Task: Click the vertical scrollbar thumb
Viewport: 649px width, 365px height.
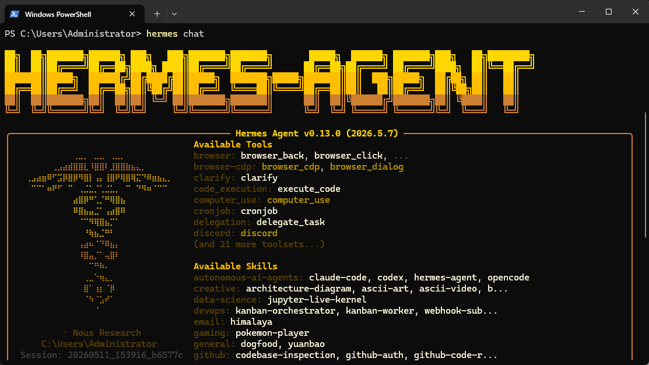Action: 646,175
